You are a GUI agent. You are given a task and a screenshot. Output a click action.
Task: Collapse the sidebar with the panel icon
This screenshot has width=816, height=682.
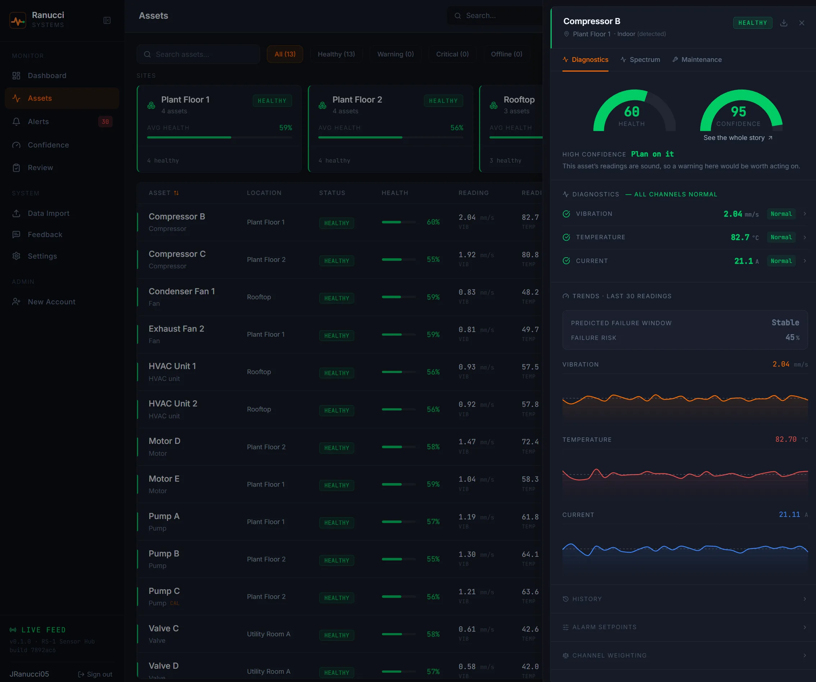(107, 20)
